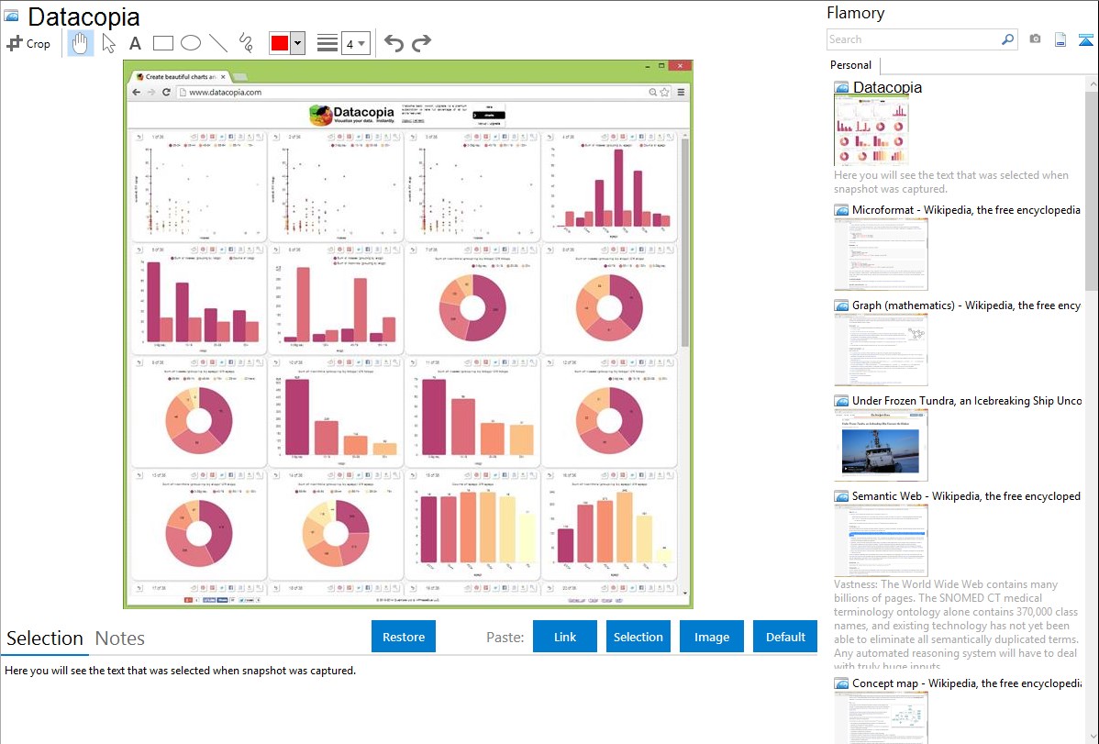Viewport: 1099px width, 744px height.
Task: Open the Icebreaking Ship article thumbnail
Action: 881,445
